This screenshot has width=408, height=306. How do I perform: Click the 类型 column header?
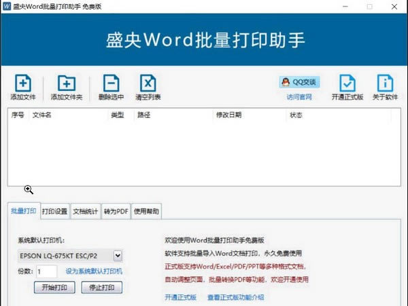[x=118, y=115]
